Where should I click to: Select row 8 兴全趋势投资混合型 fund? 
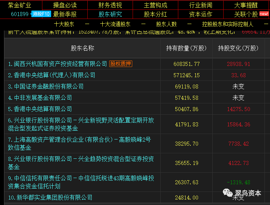click(81, 163)
